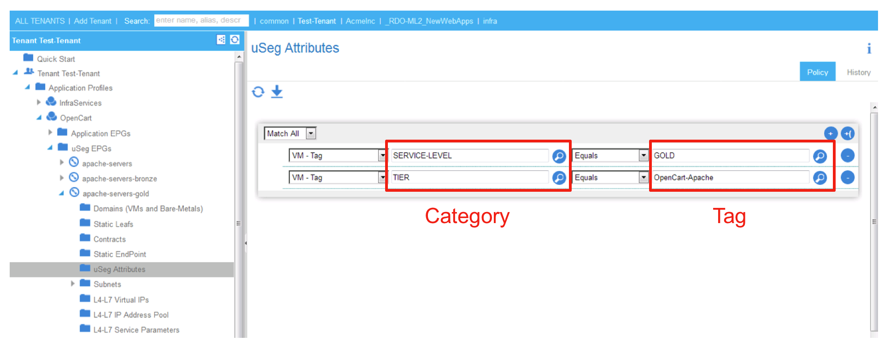
Task: Click the Add Tenant link
Action: pyautogui.click(x=93, y=21)
